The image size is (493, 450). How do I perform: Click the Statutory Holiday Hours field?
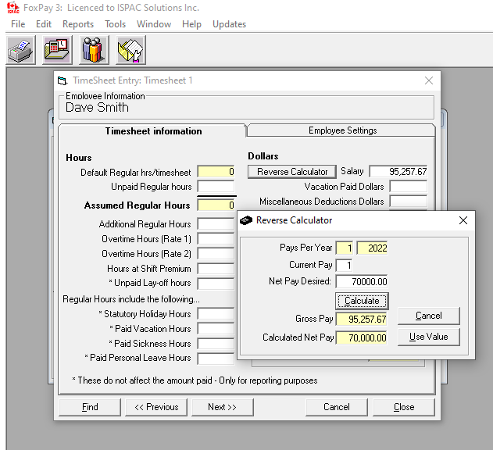(216, 314)
